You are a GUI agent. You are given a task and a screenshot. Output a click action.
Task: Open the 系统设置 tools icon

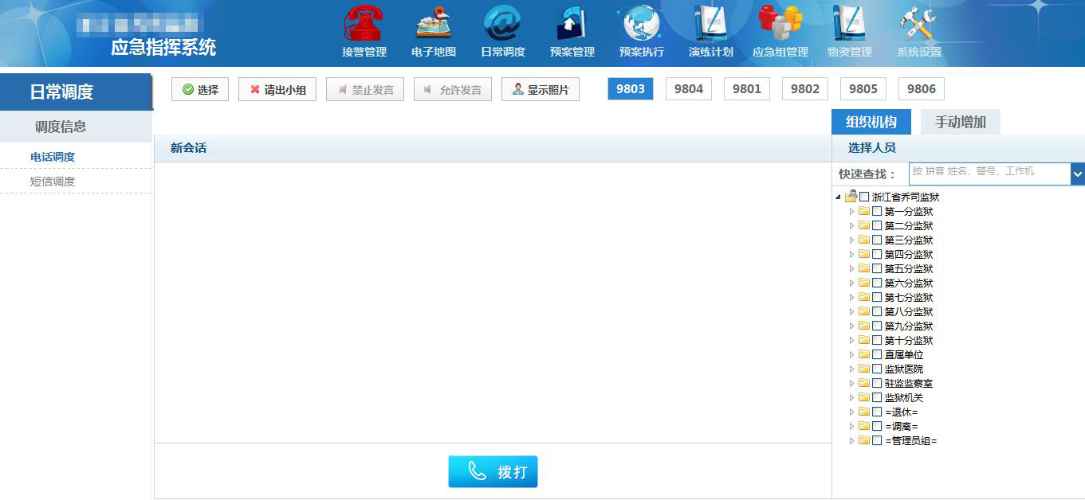pyautogui.click(x=918, y=24)
